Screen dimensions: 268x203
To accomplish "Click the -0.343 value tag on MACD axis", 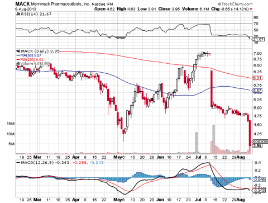I will click(259, 191).
